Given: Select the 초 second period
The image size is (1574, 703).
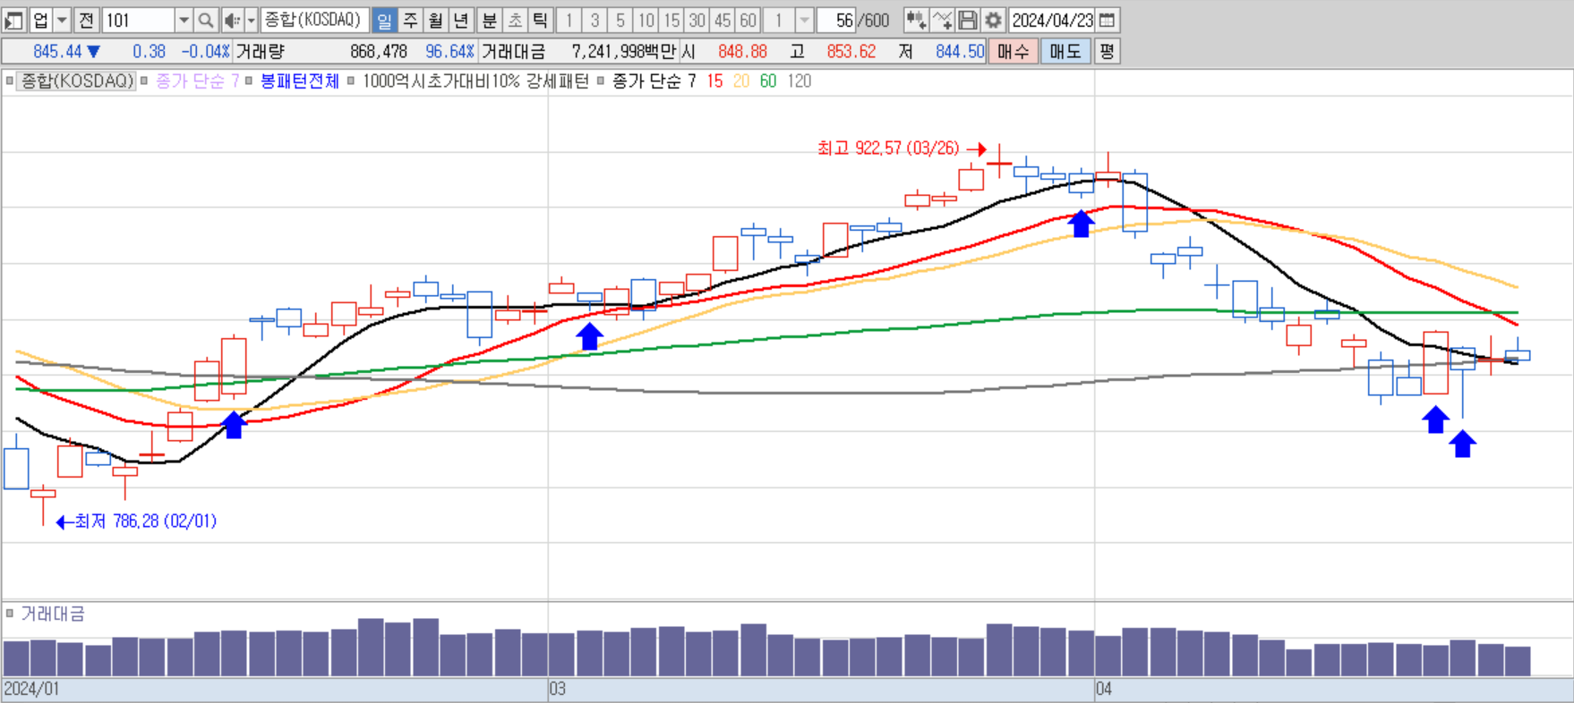Looking at the screenshot, I should click(x=515, y=20).
